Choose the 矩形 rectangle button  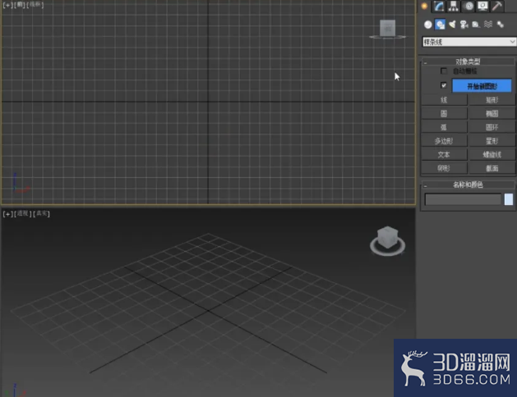(x=492, y=100)
